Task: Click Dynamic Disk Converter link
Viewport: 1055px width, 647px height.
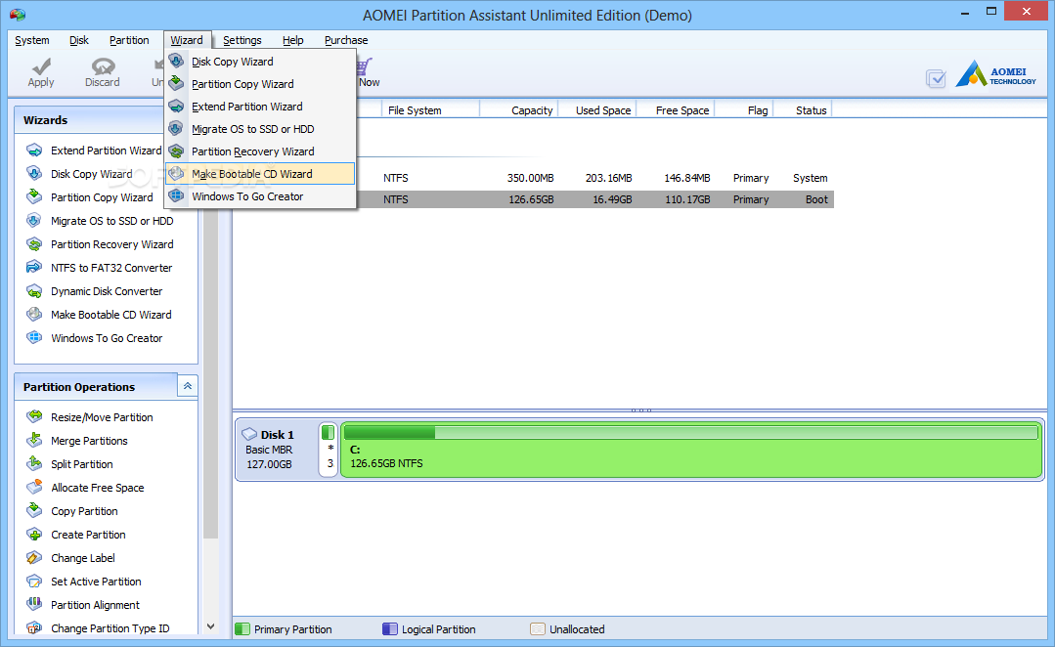Action: coord(107,291)
